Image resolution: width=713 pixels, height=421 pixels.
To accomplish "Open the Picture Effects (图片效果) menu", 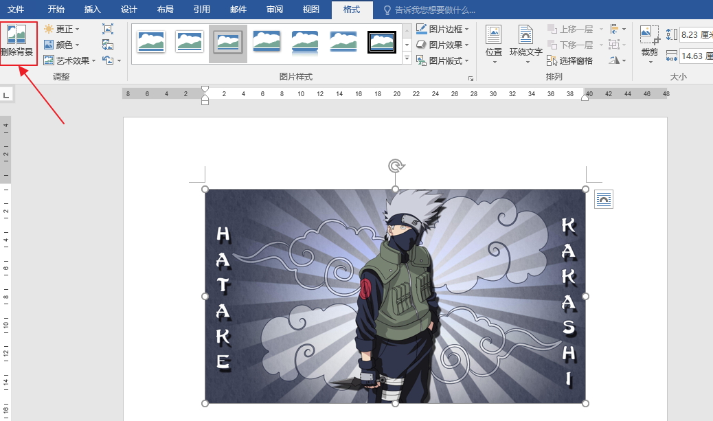I will (442, 45).
